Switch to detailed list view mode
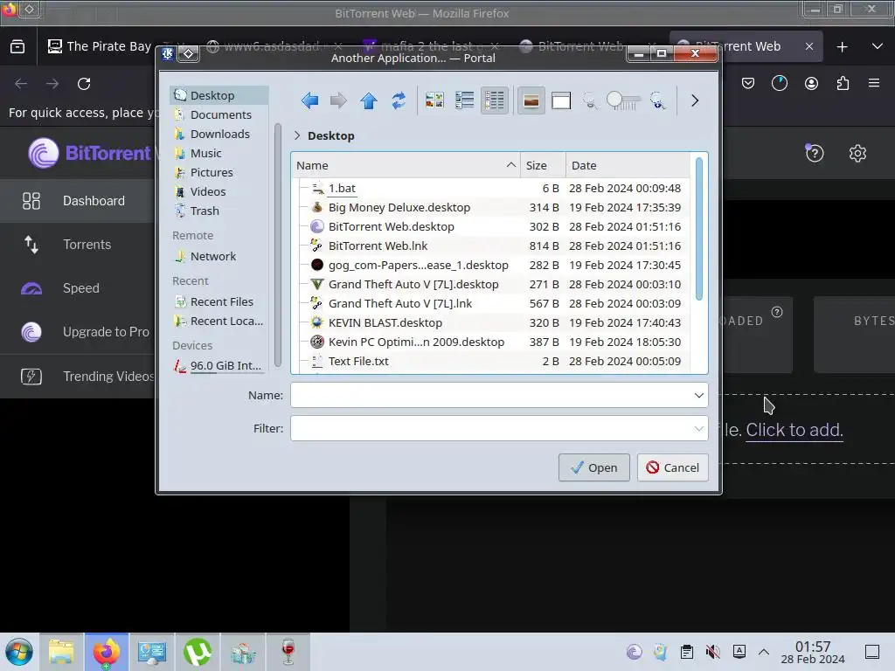The image size is (895, 671). 495,101
